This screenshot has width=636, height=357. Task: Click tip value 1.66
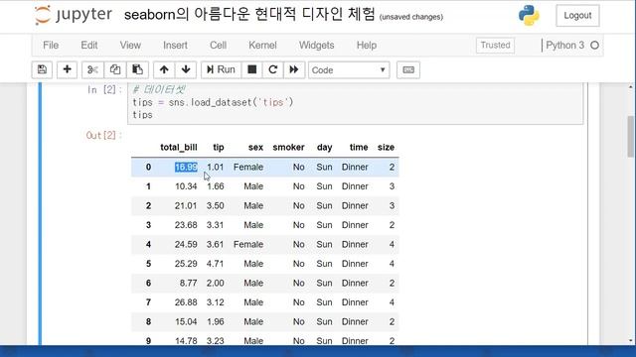[216, 186]
